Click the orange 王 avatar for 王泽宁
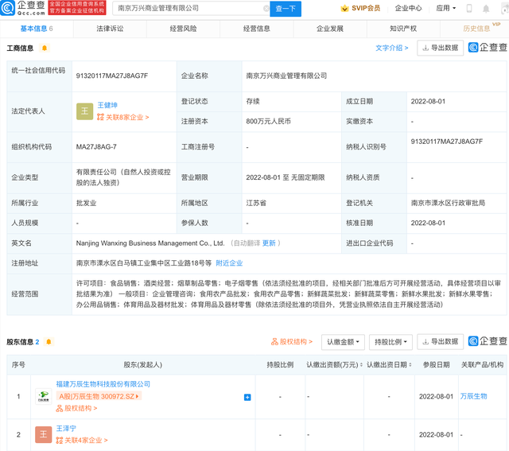This screenshot has height=451, width=509. (43, 434)
